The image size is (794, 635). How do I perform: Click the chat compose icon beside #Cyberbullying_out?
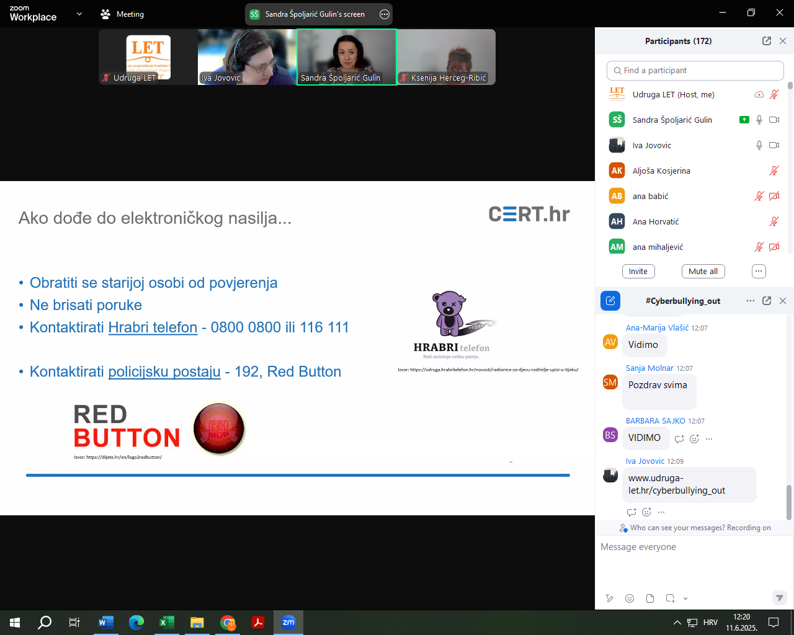point(610,301)
